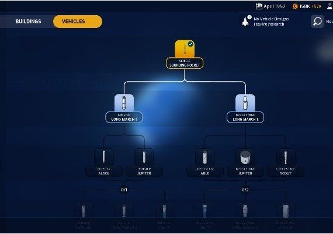333x234 pixels.
Task: Select the Booster Jupiter node
Action: [x=144, y=162]
